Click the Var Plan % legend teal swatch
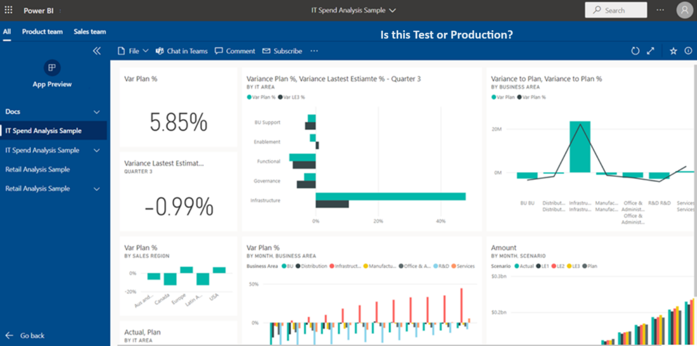This screenshot has height=346, width=697. click(x=249, y=97)
